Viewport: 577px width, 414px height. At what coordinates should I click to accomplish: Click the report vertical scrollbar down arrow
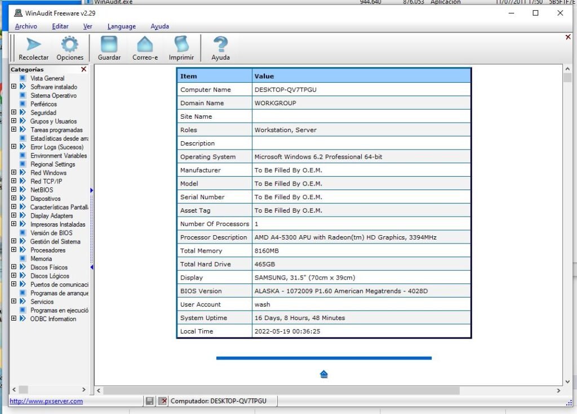tap(567, 382)
